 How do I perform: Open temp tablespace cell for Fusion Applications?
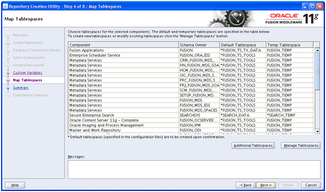pos(290,50)
